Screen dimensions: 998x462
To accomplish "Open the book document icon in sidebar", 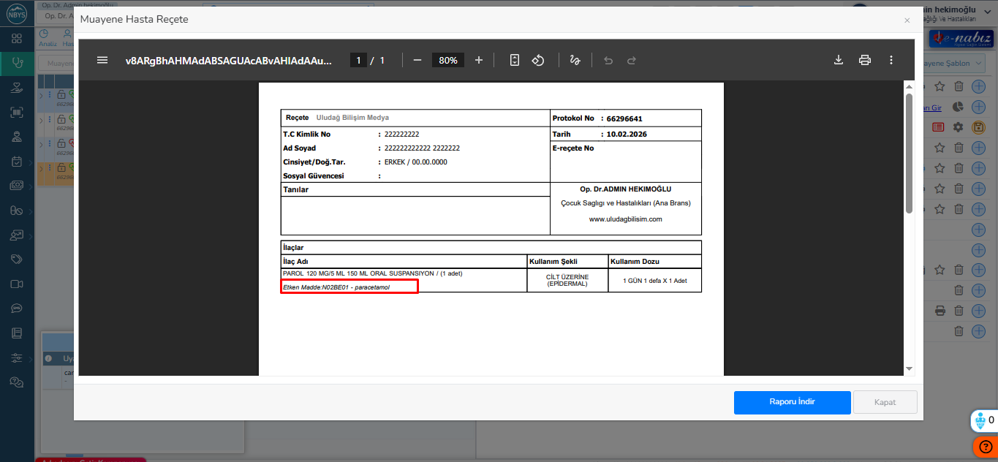I will pos(17,333).
